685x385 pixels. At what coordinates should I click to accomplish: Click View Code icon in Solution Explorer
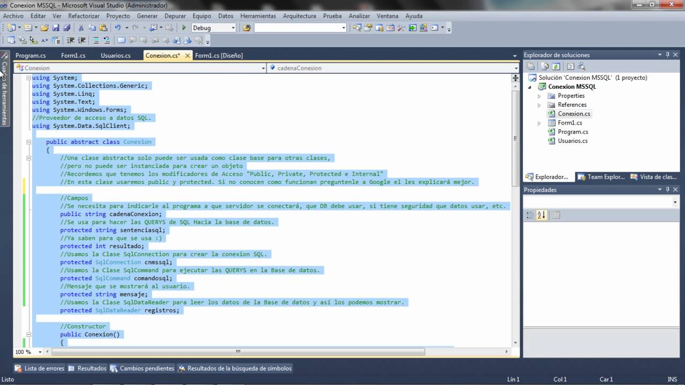pos(570,66)
